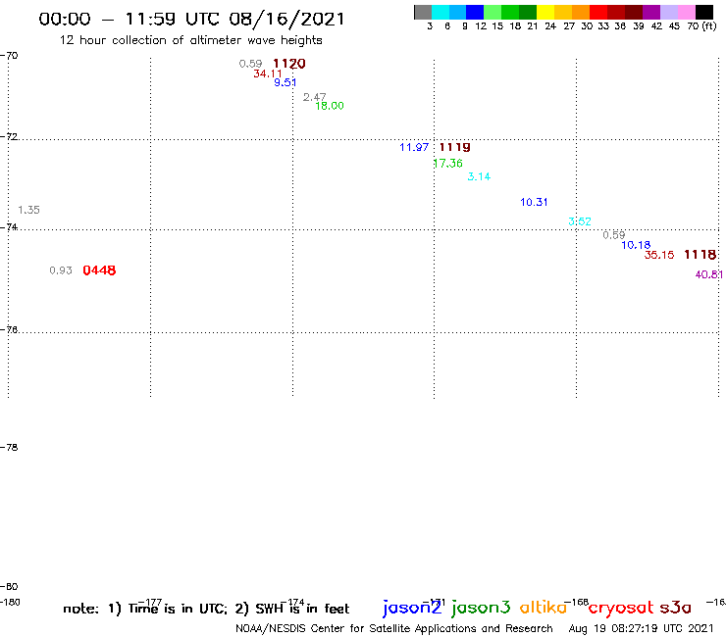Select the yellow swatch in color scale
This screenshot has width=726, height=637.
tap(545, 12)
